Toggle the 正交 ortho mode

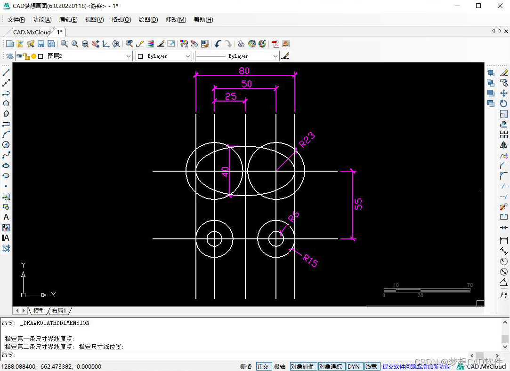pos(263,366)
